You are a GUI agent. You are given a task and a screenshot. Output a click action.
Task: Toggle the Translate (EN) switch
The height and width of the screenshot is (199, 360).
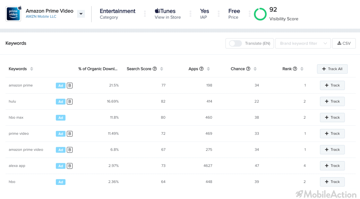(235, 44)
